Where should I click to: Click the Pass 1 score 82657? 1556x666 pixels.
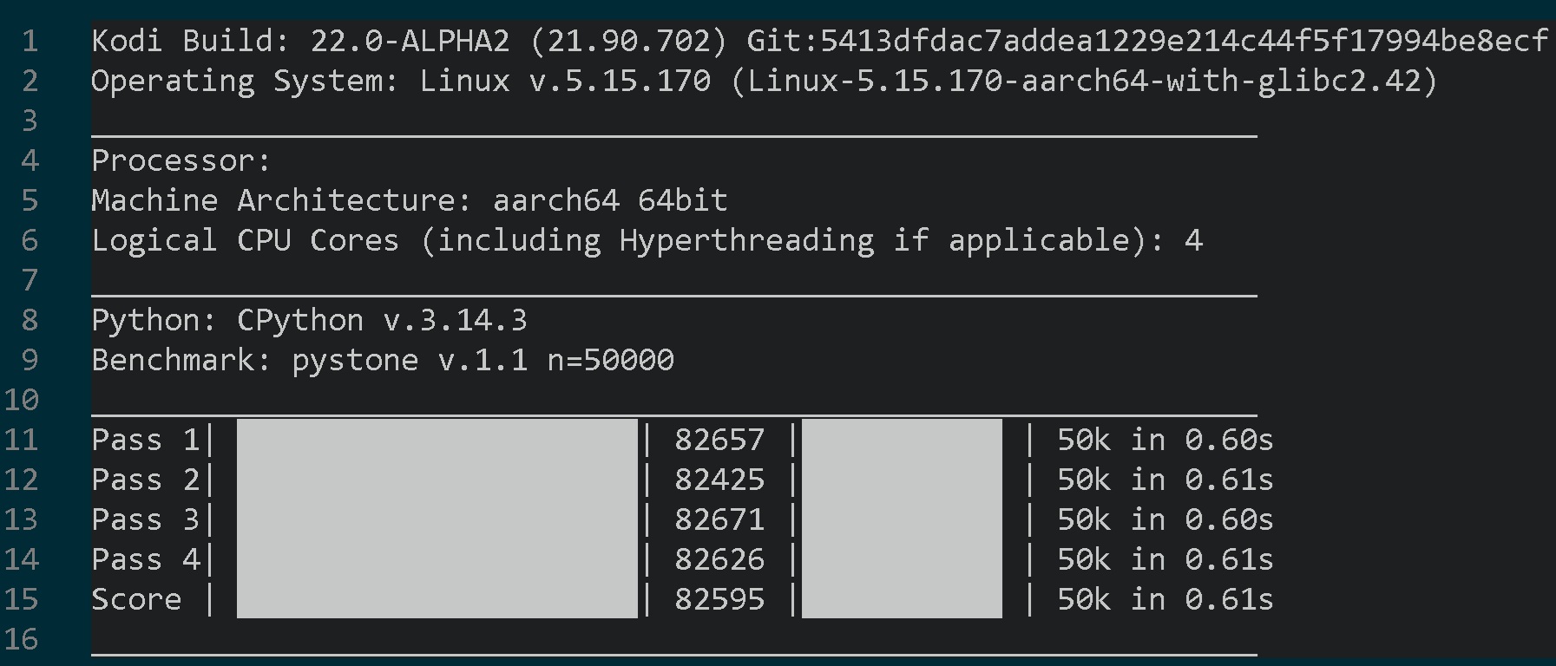[719, 440]
